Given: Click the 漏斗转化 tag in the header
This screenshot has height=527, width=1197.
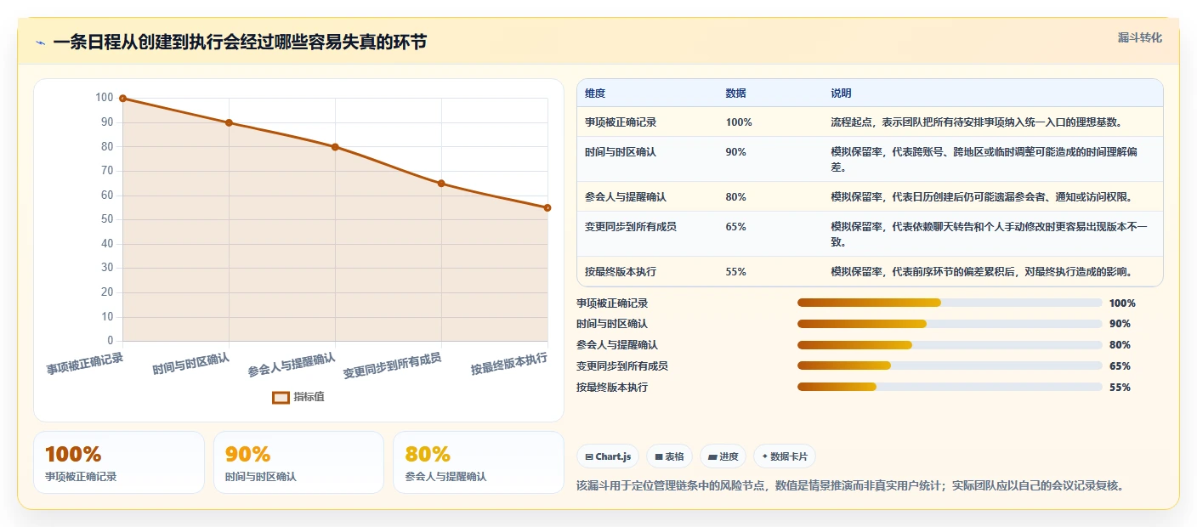Looking at the screenshot, I should 1139,37.
